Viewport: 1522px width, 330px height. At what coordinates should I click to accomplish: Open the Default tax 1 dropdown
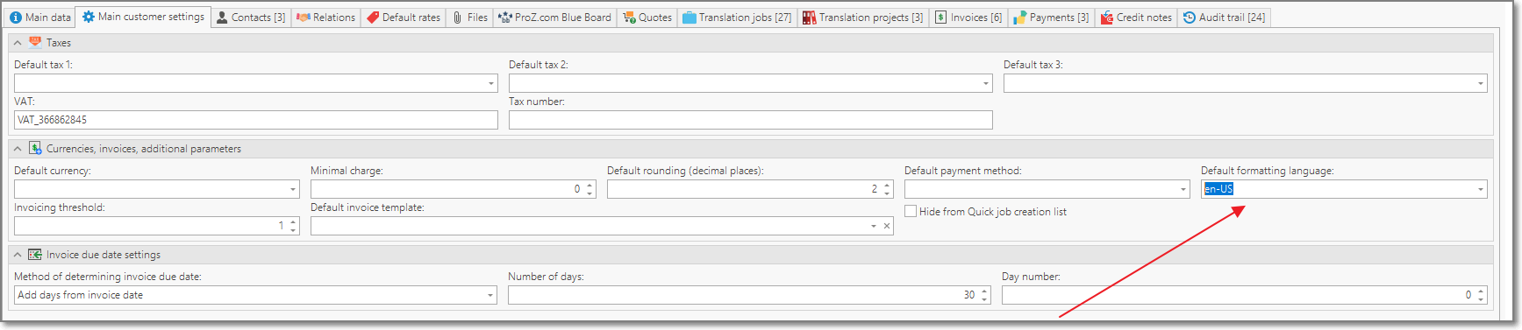pos(490,83)
